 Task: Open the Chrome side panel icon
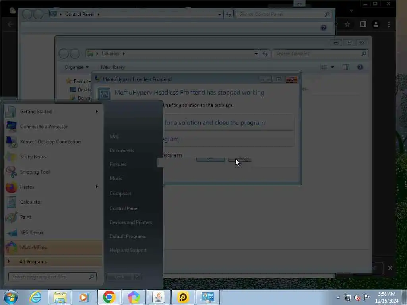tap(363, 24)
